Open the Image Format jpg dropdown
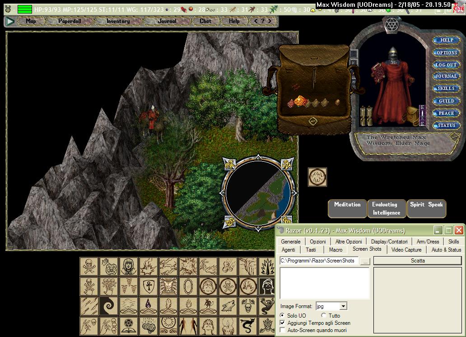The width and height of the screenshot is (466, 337). pos(343,306)
